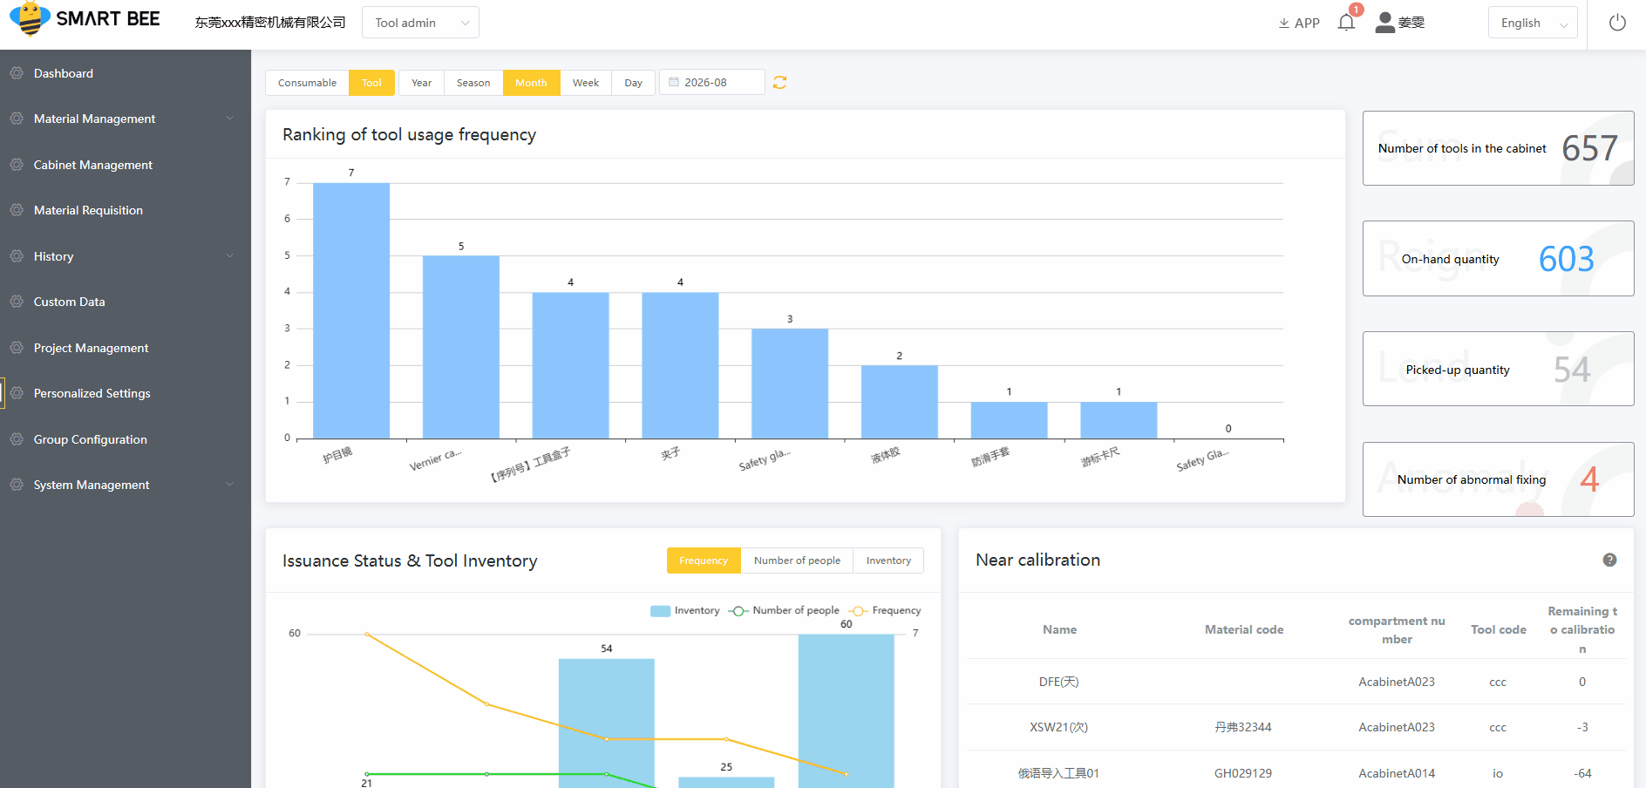Toggle the Frequency legend series
Screen dimensions: 1646x788
tap(885, 610)
